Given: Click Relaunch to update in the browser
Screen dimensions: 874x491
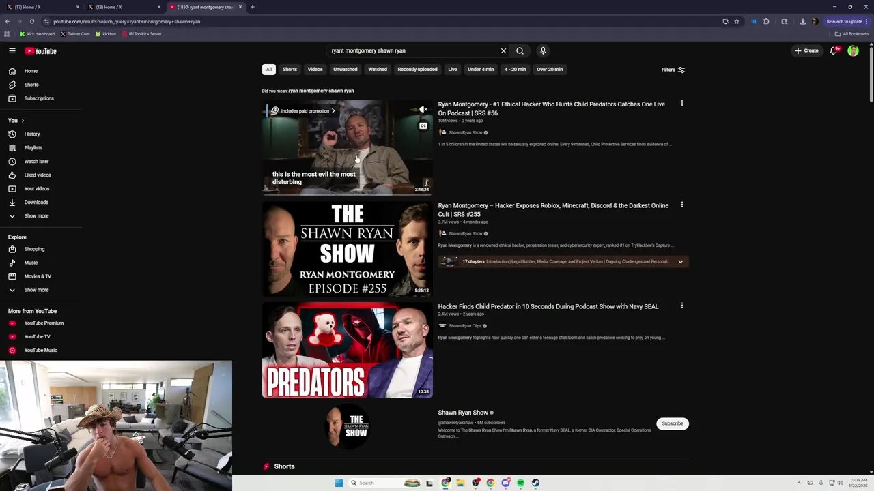Looking at the screenshot, I should [847, 21].
